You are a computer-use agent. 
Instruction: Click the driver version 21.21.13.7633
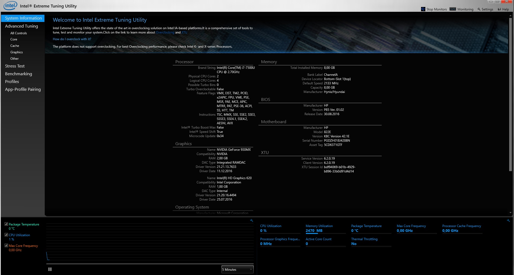point(226,167)
